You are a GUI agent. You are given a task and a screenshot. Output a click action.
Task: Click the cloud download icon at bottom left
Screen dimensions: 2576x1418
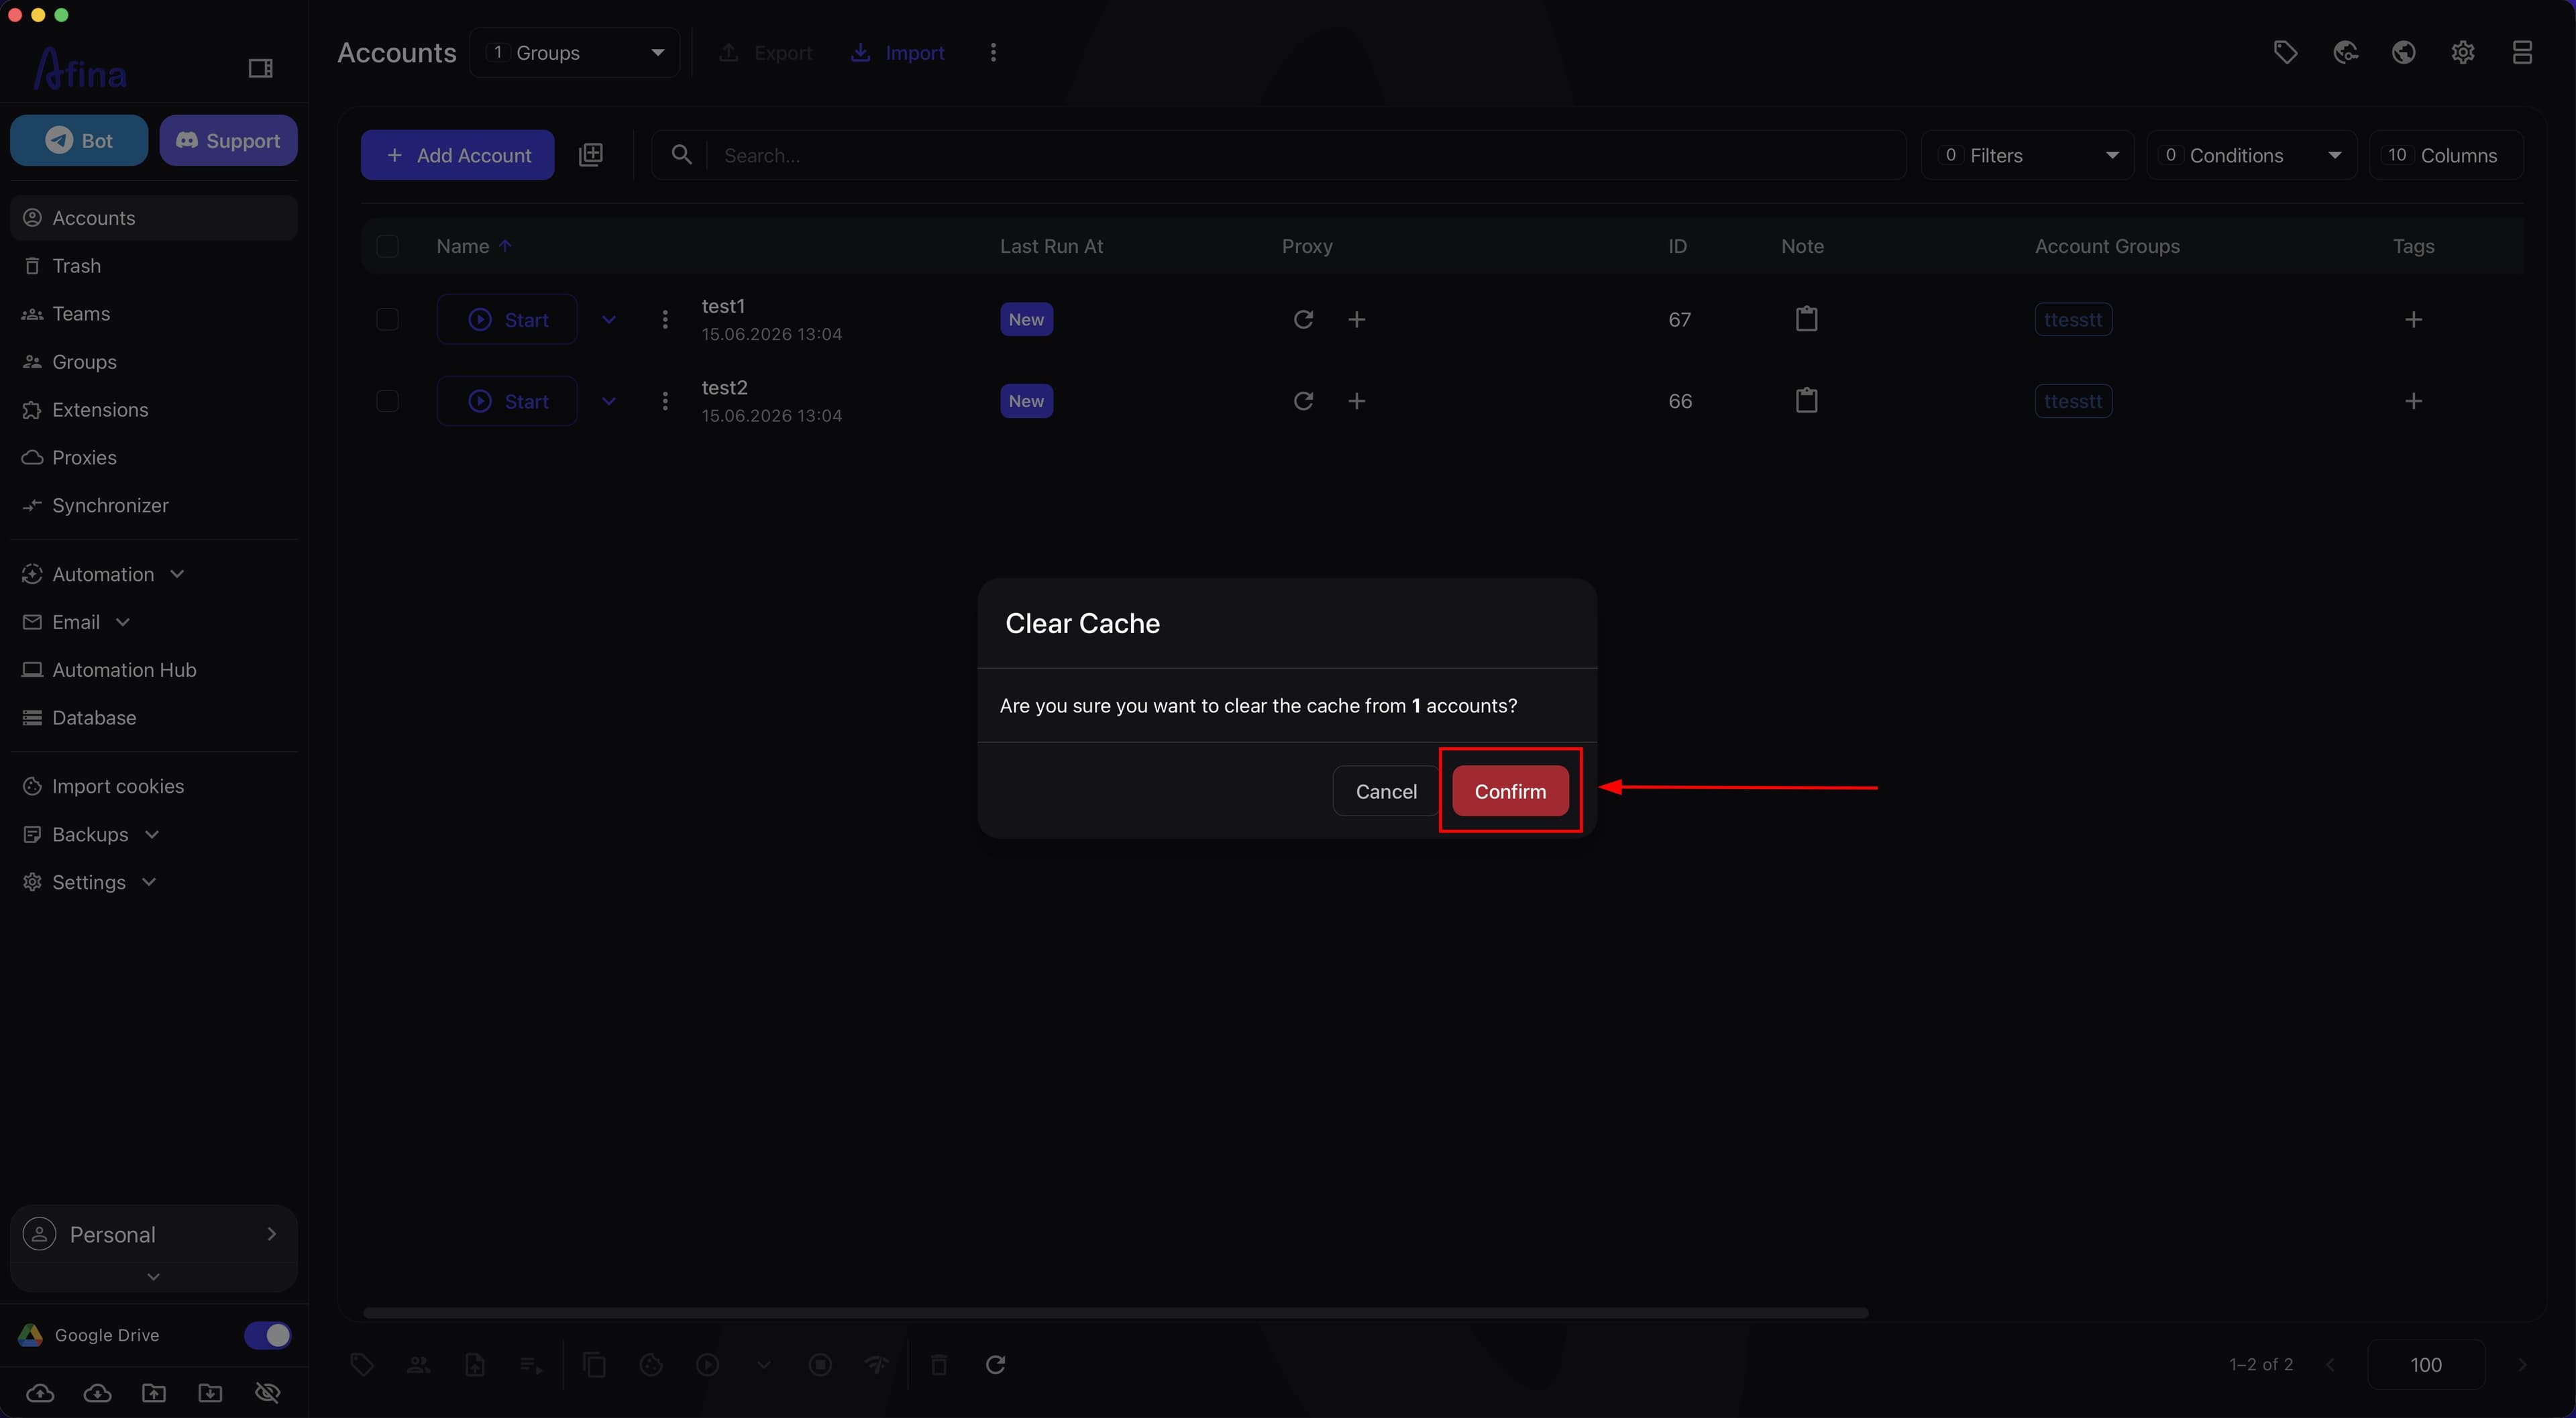(x=97, y=1393)
